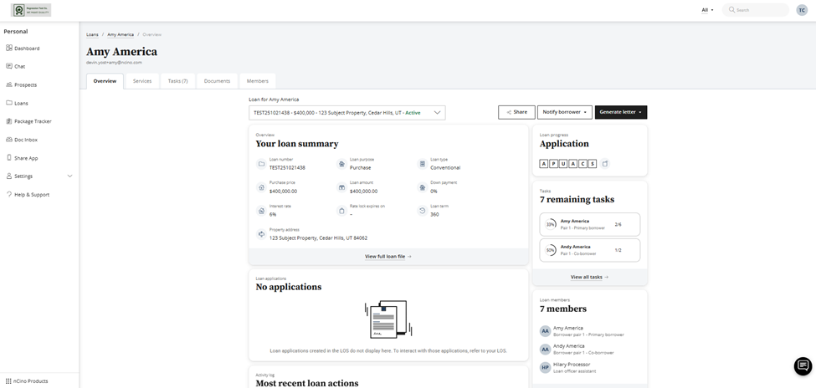This screenshot has width=816, height=388.
Task: Open the Package Tracker icon
Action: point(8,121)
